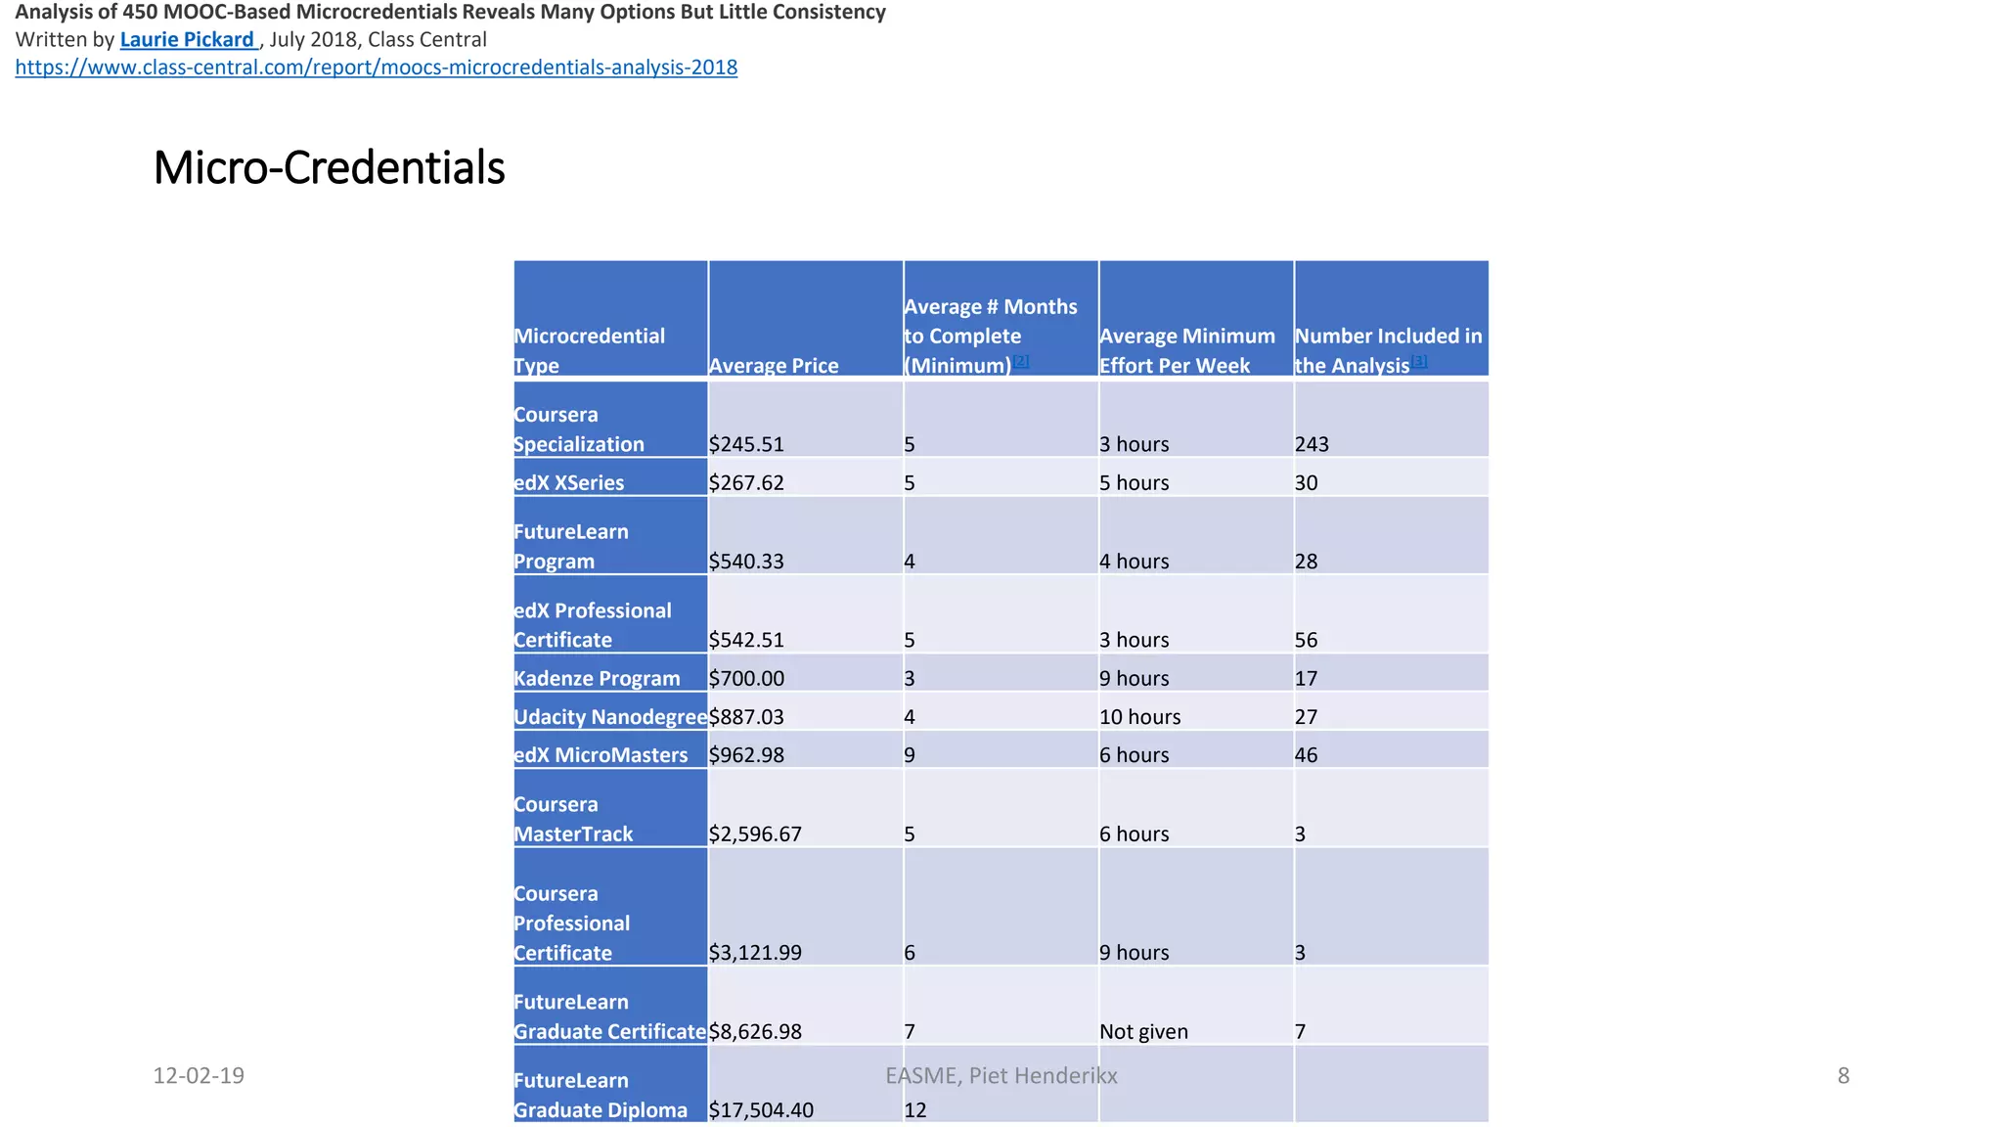Select the 'Kadenze Program' row label
Screen dimensions: 2003x1127
[610, 672]
